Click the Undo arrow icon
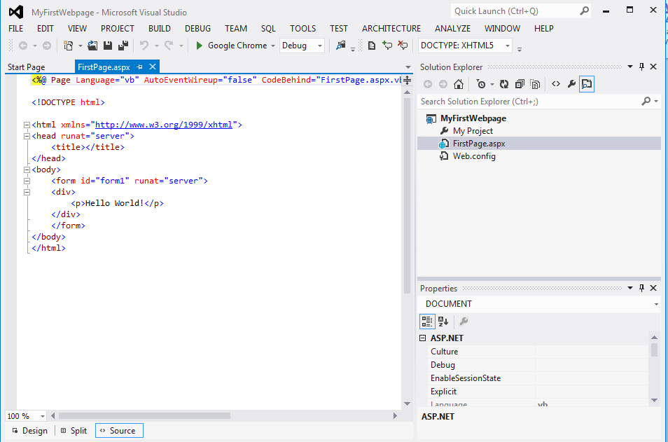The width and height of the screenshot is (668, 442). click(144, 45)
